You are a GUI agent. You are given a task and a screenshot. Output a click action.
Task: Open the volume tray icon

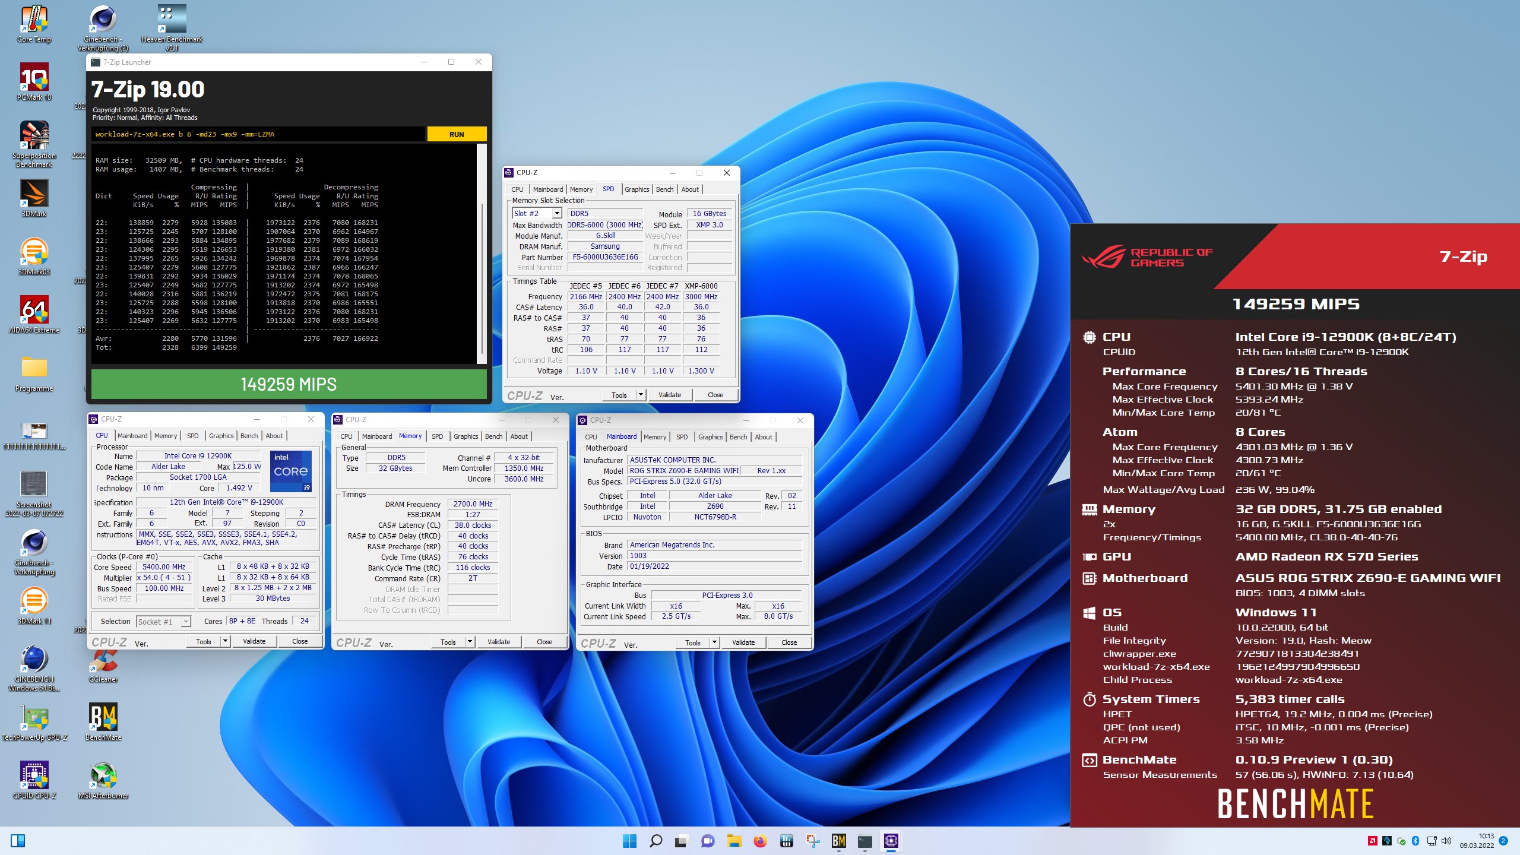(x=1446, y=841)
